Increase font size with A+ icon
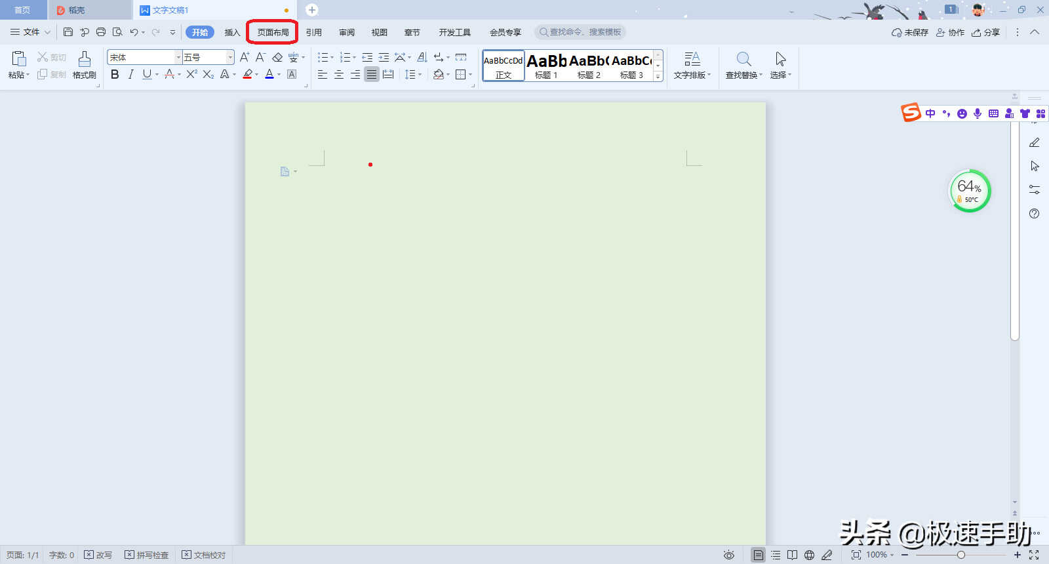The width and height of the screenshot is (1049, 564). (244, 57)
